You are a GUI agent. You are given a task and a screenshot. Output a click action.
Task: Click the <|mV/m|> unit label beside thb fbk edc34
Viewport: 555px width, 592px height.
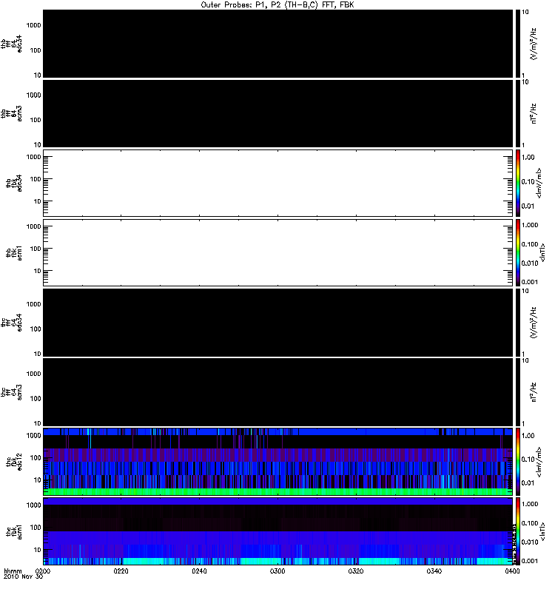tap(539, 183)
